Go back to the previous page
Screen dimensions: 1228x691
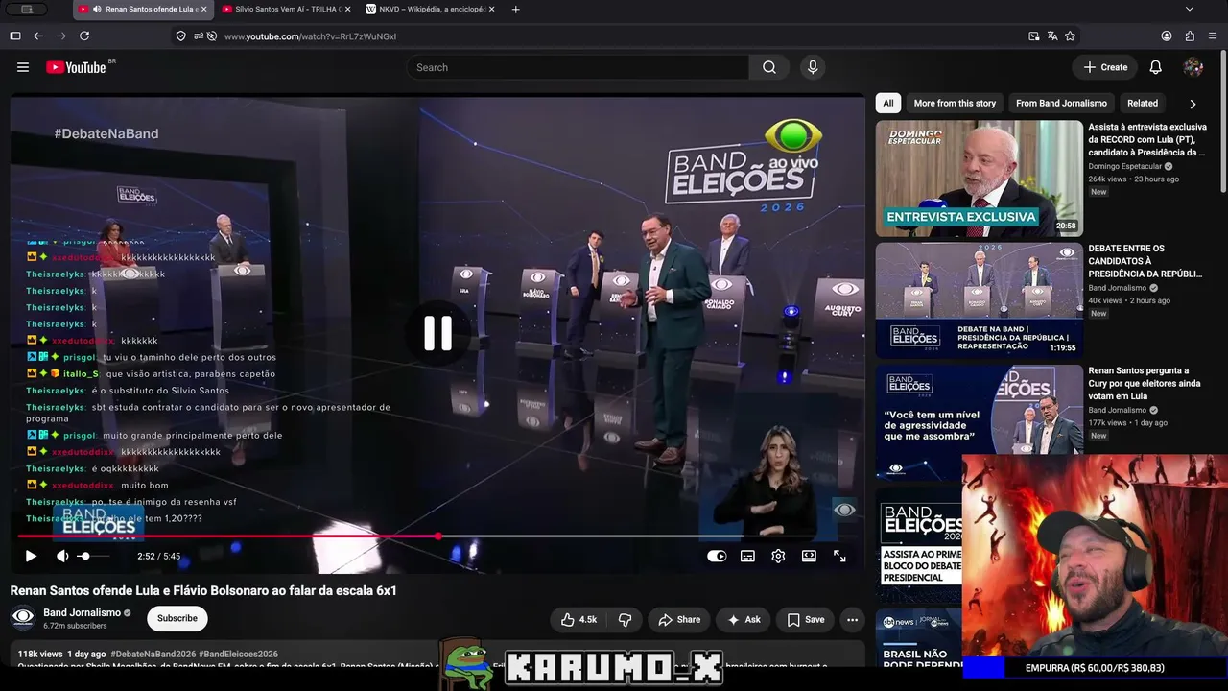(38, 36)
